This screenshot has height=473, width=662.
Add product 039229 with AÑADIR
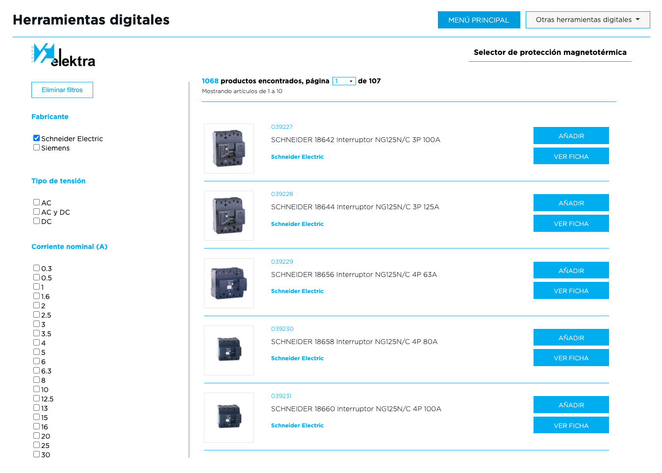point(571,271)
